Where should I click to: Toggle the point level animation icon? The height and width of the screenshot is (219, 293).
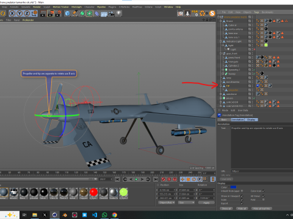pos(205,179)
